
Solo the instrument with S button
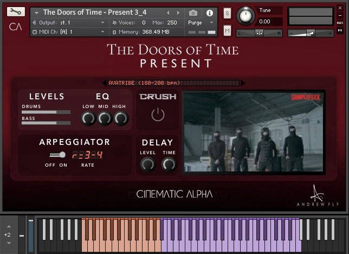coord(227,13)
